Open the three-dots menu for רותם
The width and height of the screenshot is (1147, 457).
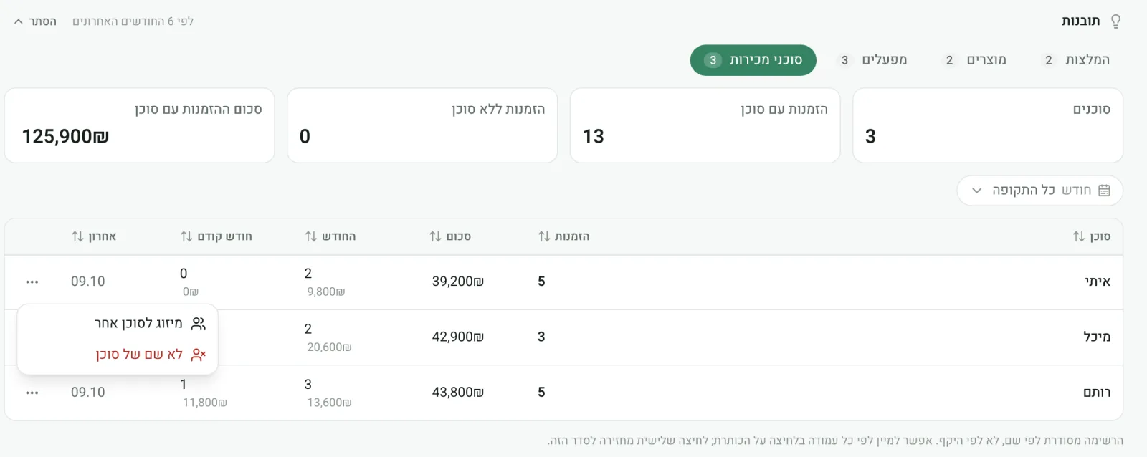32,393
